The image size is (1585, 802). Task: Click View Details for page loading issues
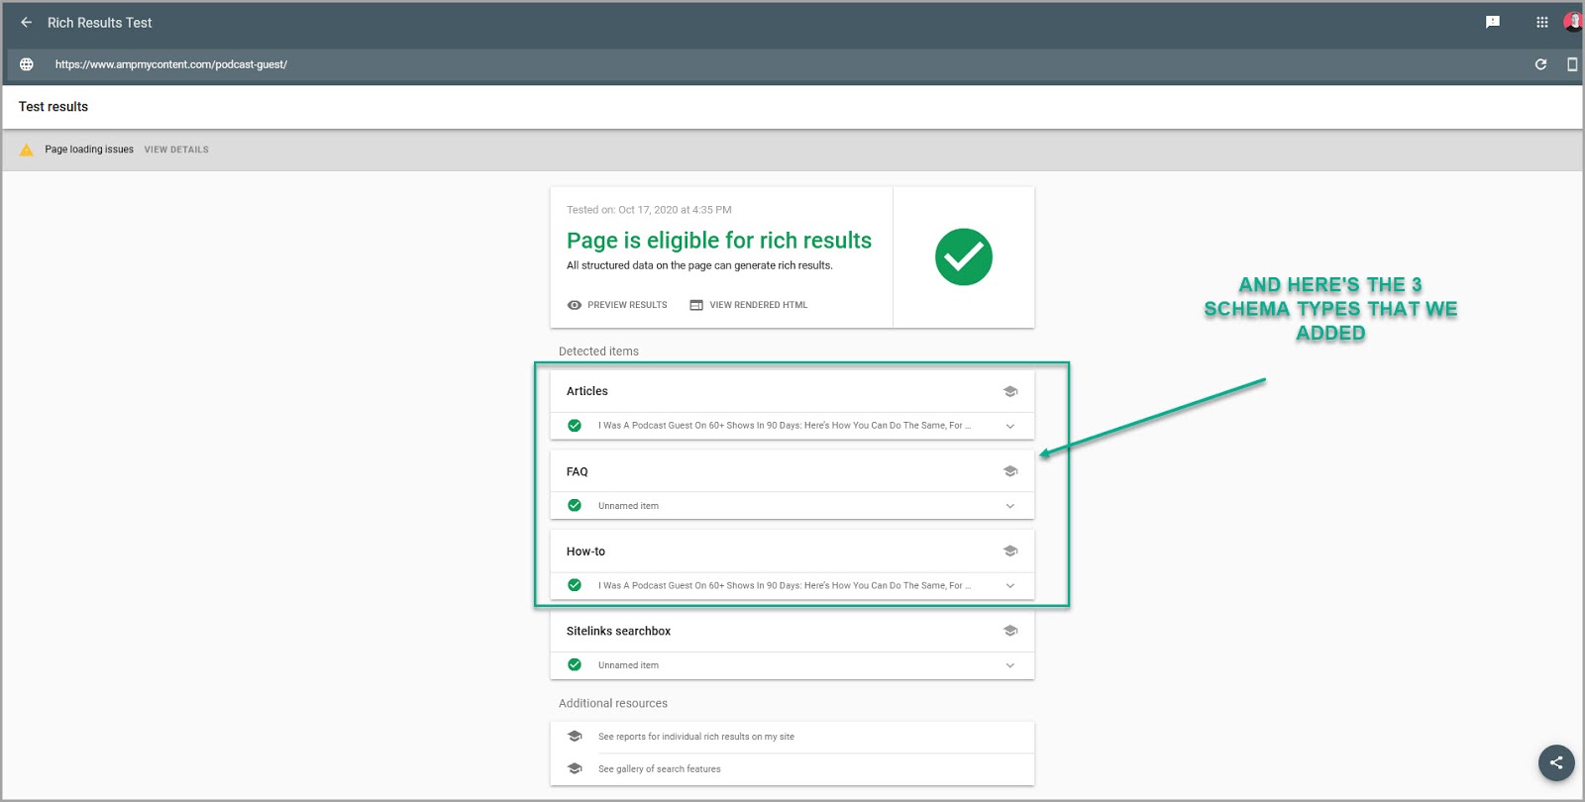pyautogui.click(x=176, y=150)
